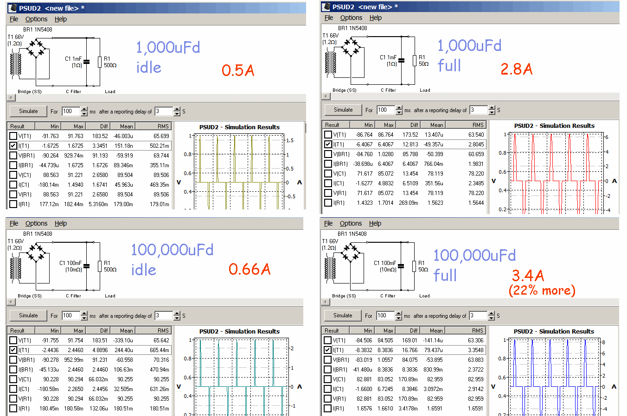This screenshot has height=416, width=627.
Task: Check V(R1) box in bottom-right window
Action: (x=327, y=398)
